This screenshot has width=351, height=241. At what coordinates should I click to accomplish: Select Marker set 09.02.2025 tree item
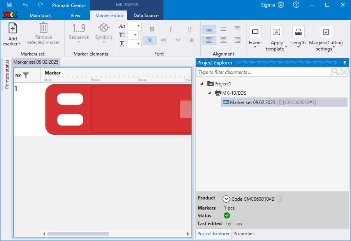click(284, 102)
